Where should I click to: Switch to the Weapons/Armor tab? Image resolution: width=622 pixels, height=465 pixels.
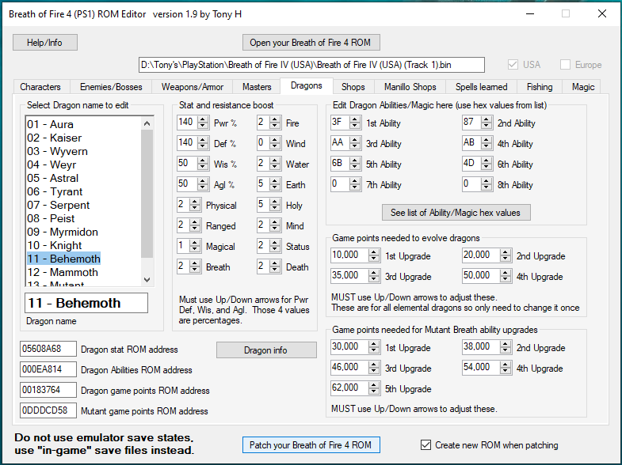click(193, 87)
